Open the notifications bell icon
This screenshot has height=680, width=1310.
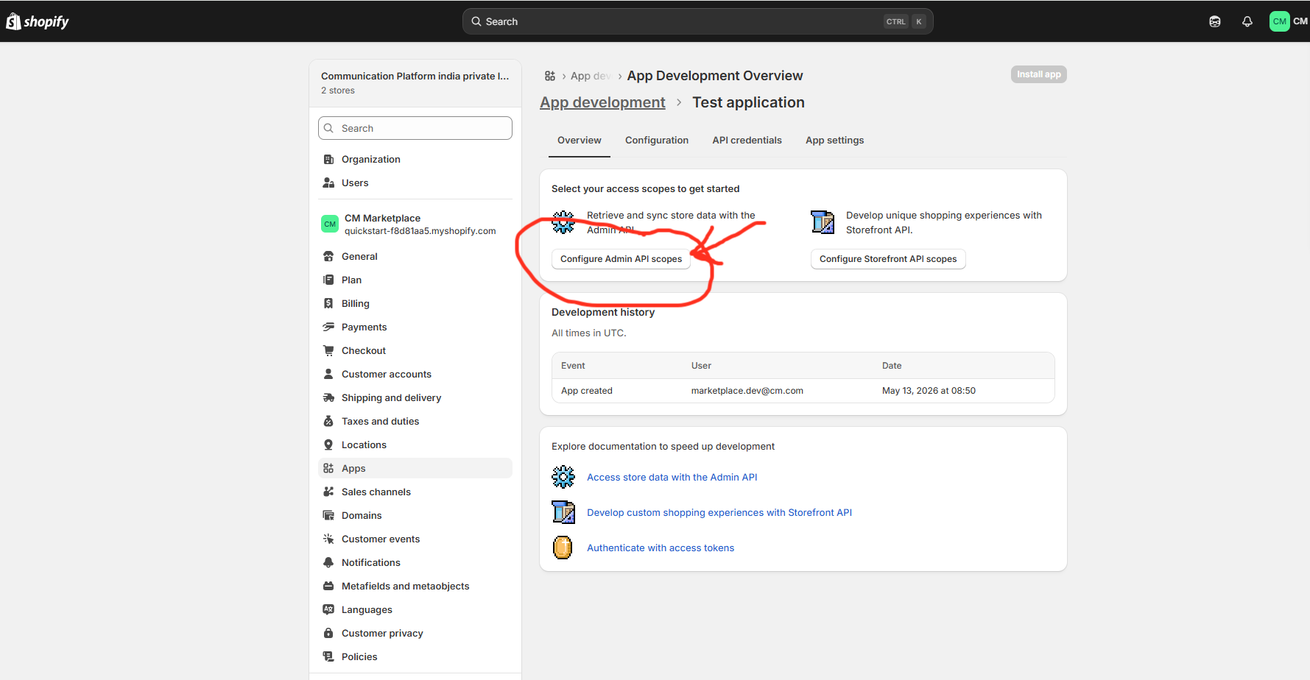tap(1247, 21)
